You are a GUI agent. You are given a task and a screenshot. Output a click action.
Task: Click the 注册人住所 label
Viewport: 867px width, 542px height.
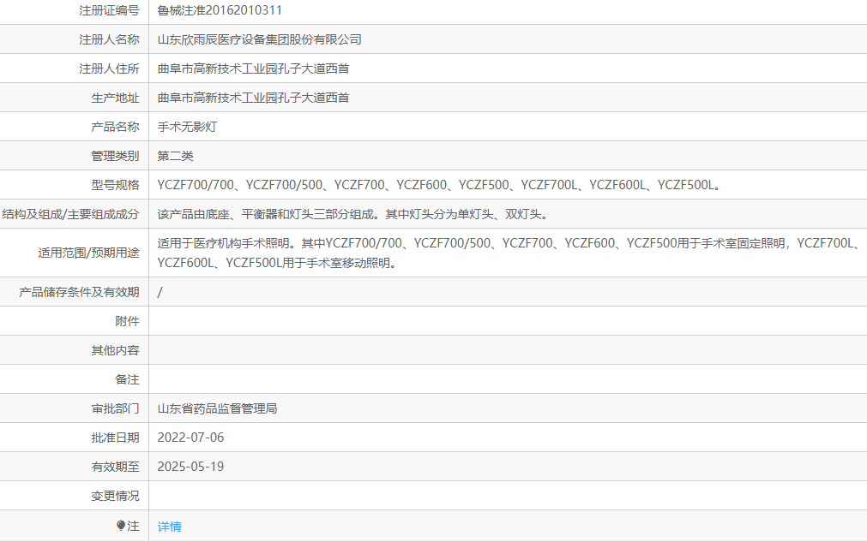point(109,69)
